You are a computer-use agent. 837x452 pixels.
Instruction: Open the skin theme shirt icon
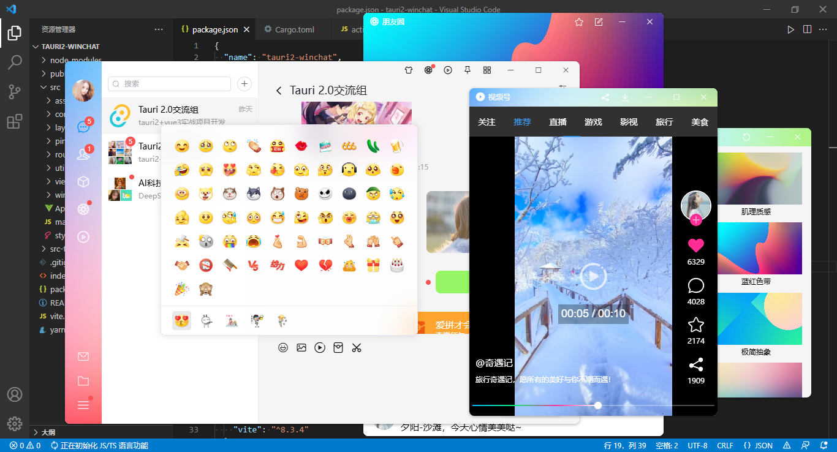[x=409, y=70]
